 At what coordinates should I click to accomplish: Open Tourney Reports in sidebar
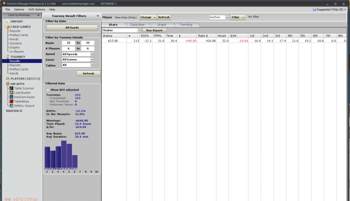coord(14,65)
